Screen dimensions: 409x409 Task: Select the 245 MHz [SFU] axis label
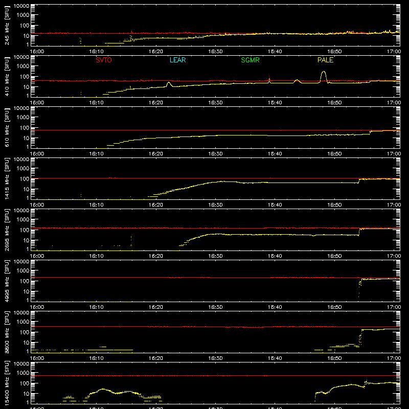[x=7, y=25]
